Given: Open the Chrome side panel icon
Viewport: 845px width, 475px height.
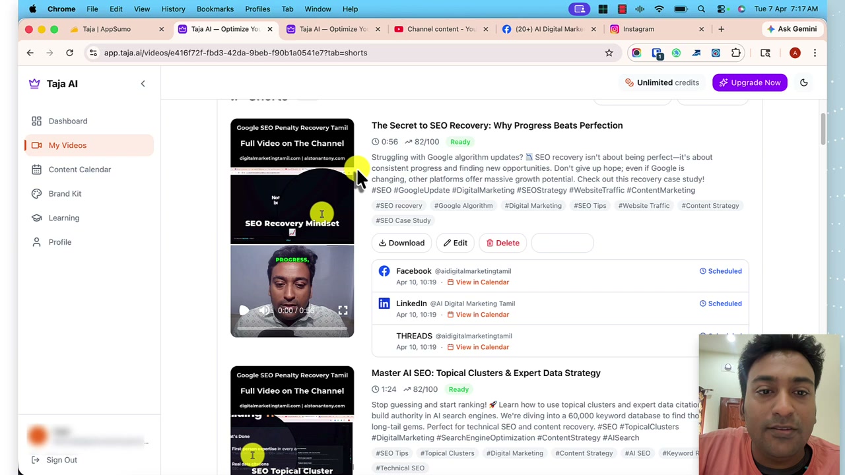Looking at the screenshot, I should coord(765,53).
